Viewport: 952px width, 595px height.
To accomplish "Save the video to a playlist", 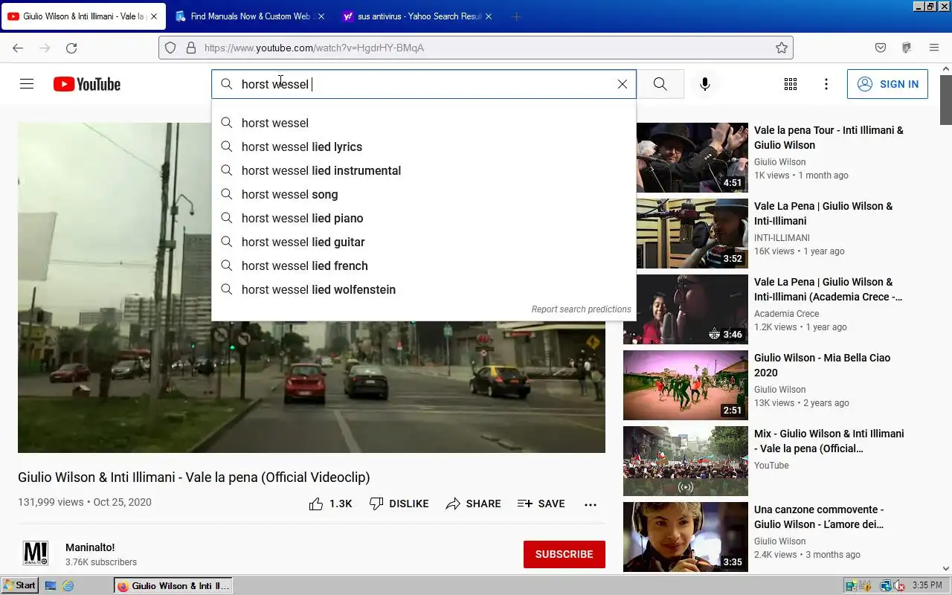I will (x=541, y=504).
